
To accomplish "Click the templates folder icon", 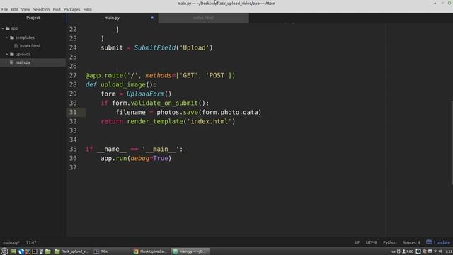I will (12, 38).
